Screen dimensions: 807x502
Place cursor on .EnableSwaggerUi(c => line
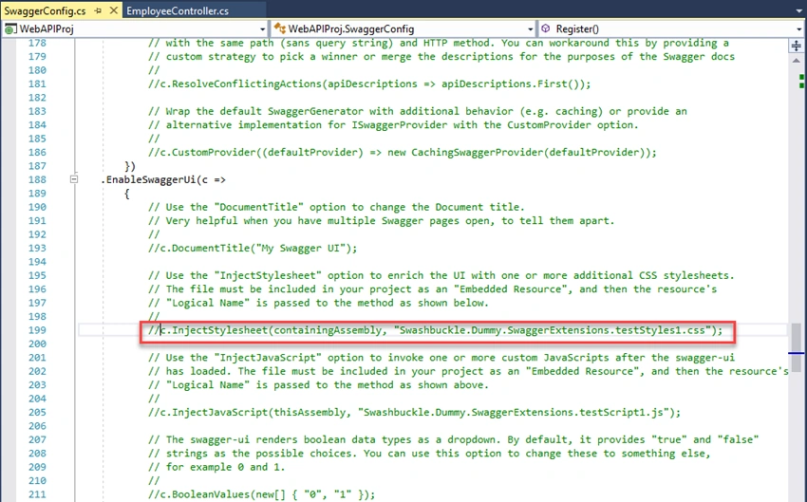pyautogui.click(x=163, y=179)
